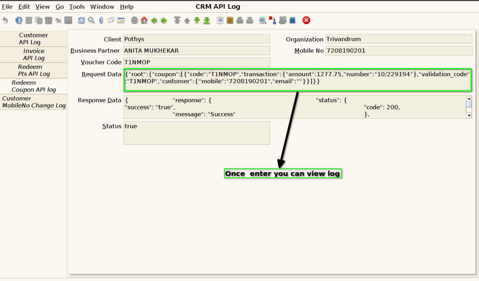Click the Status field label
Screen dimensions: 479x281
click(112, 126)
